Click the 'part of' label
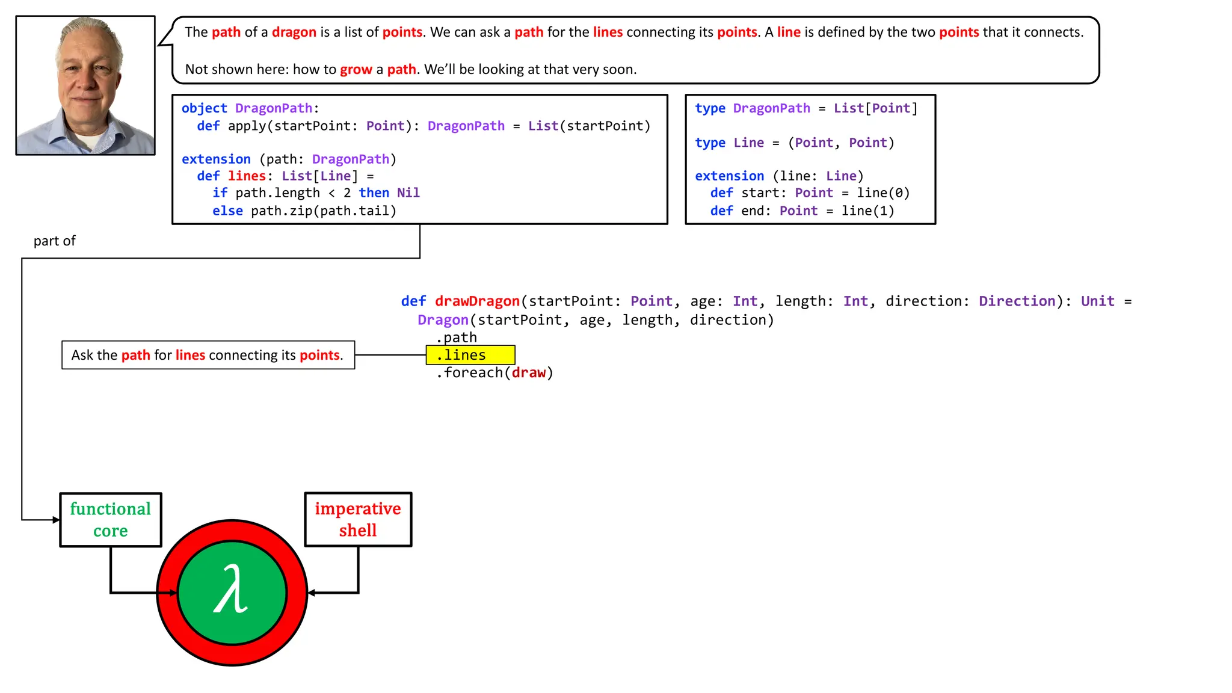 click(54, 241)
